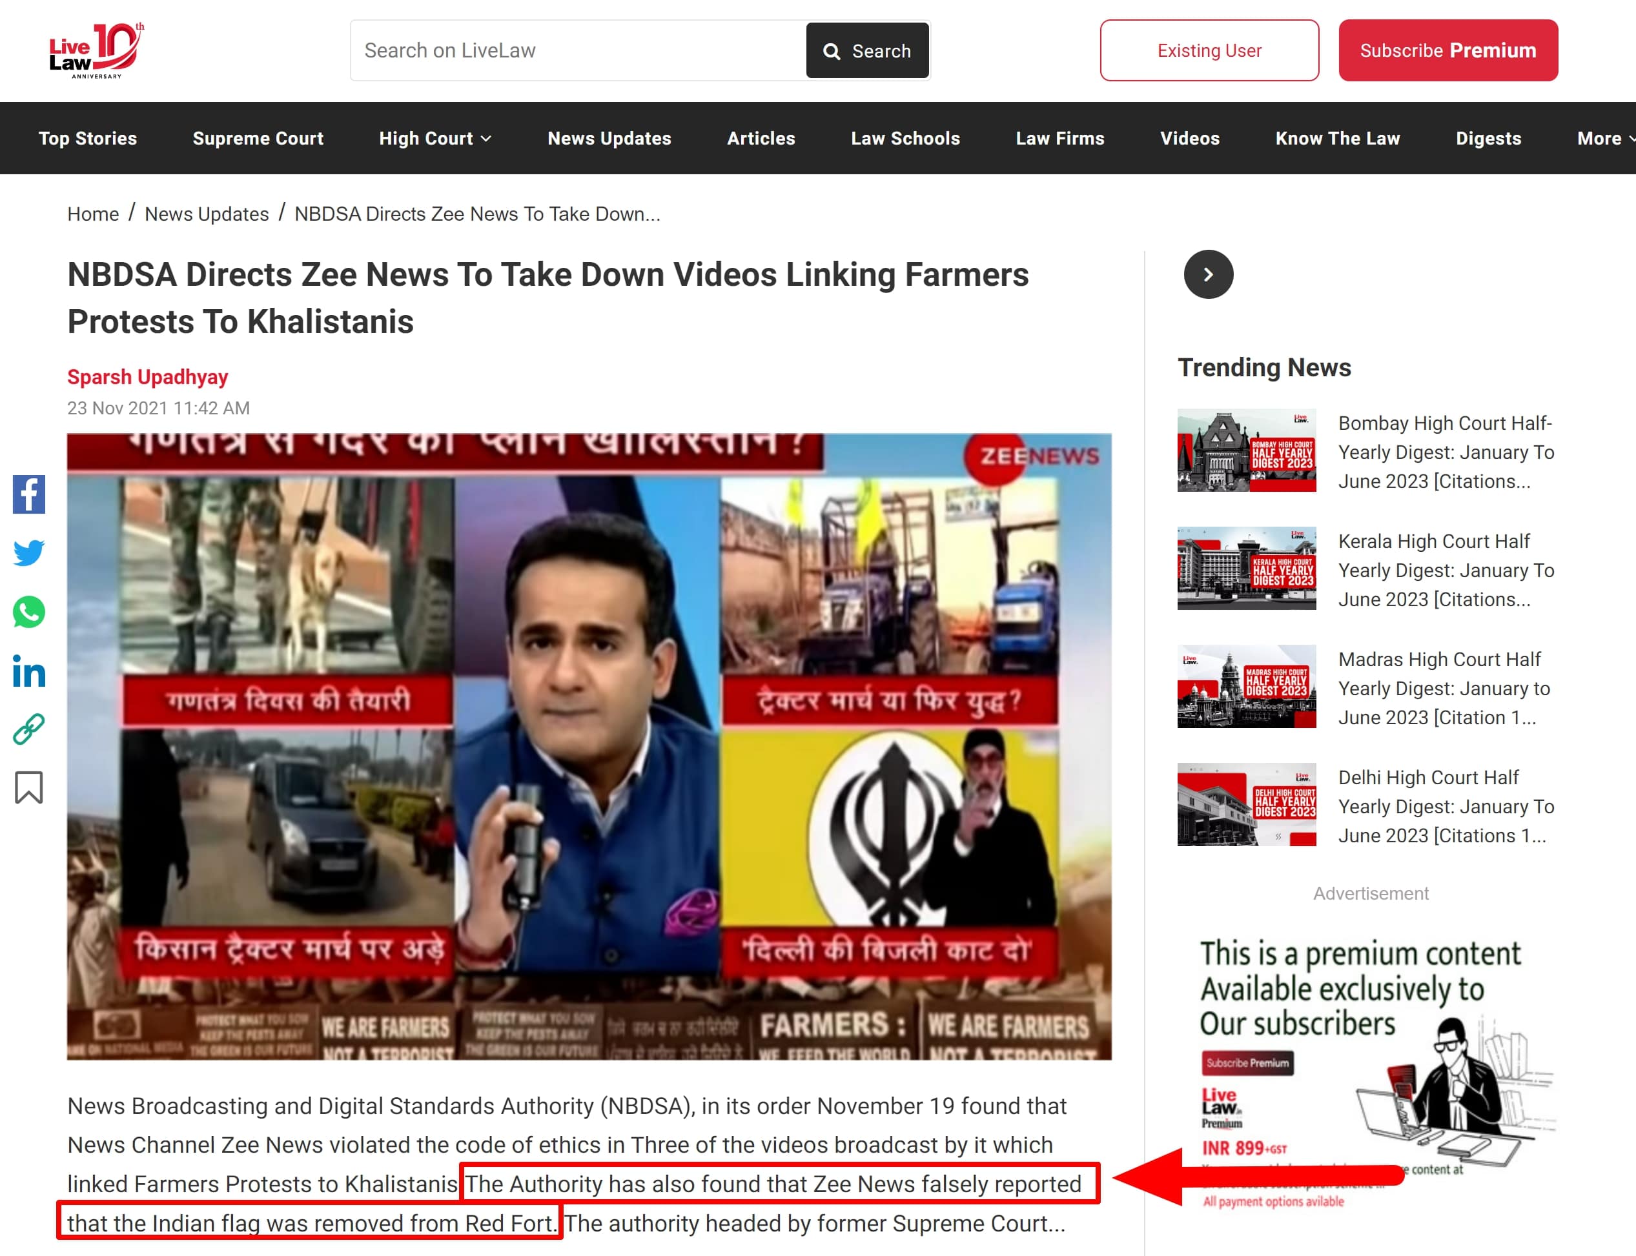Go to Home breadcrumb
Viewport: 1636px width, 1256px height.
[x=93, y=214]
